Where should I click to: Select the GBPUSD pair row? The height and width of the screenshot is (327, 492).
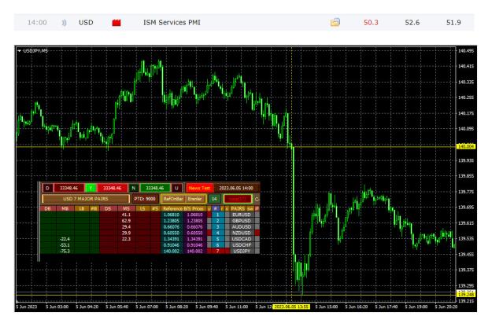tap(242, 221)
